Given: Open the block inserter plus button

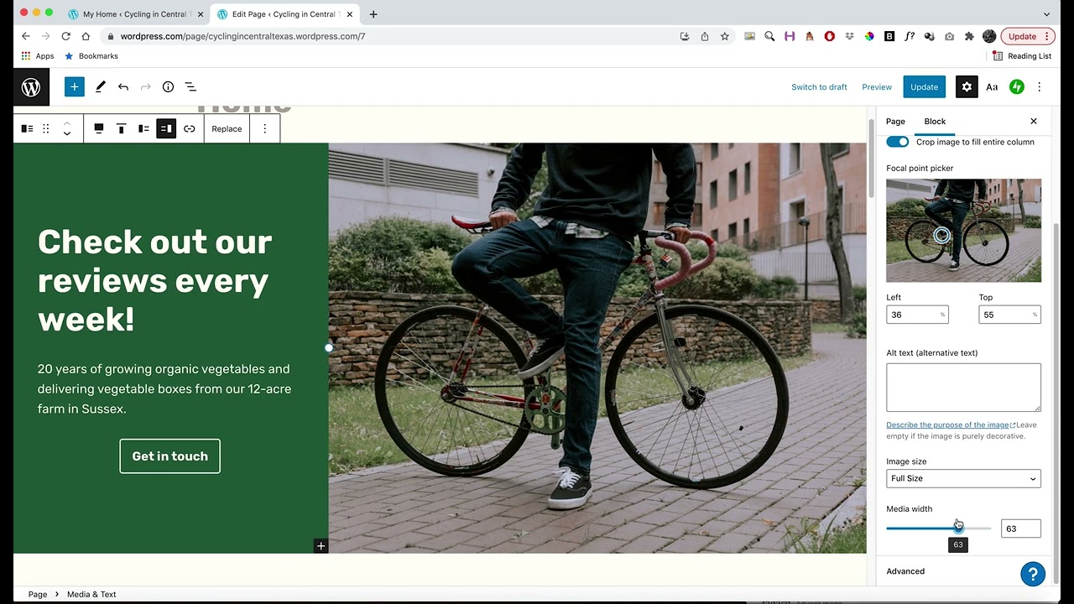Looking at the screenshot, I should coord(75,87).
